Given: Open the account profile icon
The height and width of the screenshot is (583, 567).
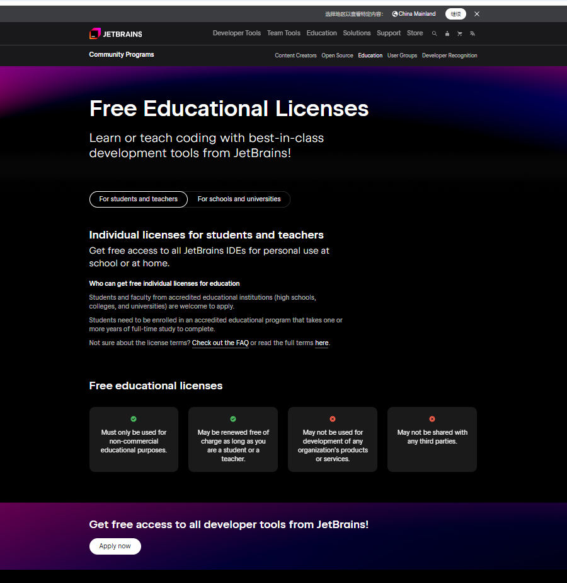Looking at the screenshot, I should coord(447,33).
